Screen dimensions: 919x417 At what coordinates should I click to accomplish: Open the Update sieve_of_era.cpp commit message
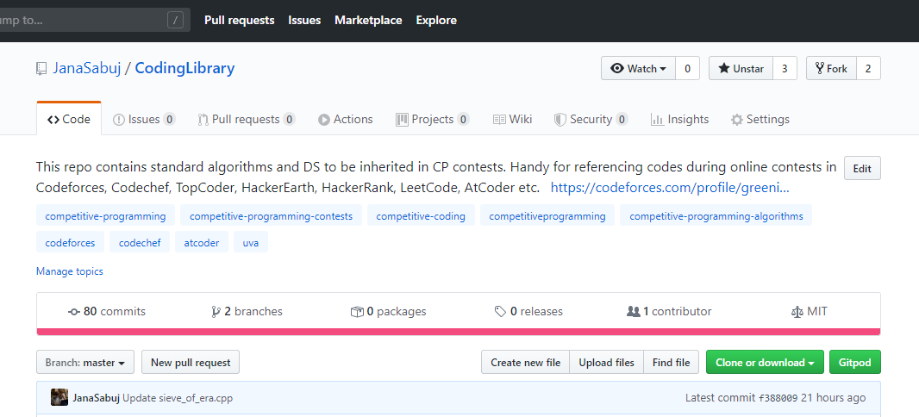pos(178,398)
